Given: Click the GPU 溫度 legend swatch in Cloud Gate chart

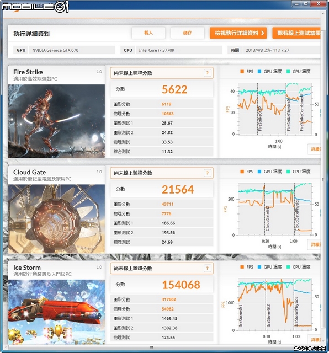Looking at the screenshot, I should point(259,172).
